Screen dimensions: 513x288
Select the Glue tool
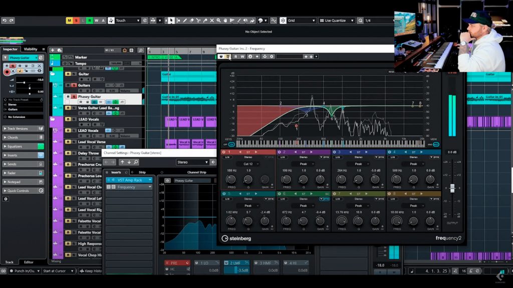[205, 20]
